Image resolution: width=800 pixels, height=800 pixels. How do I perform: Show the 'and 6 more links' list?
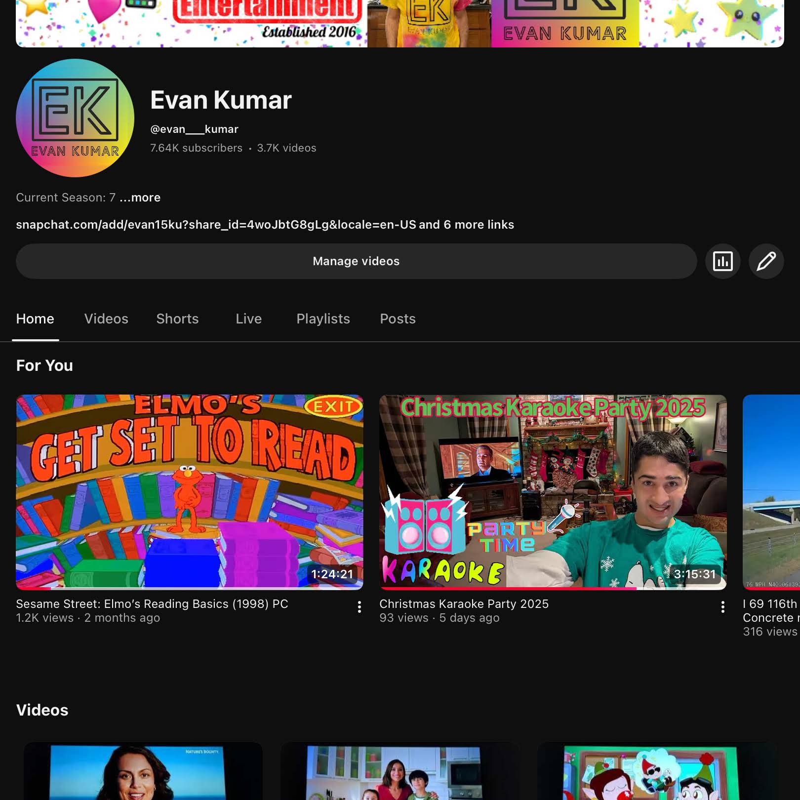[467, 225]
